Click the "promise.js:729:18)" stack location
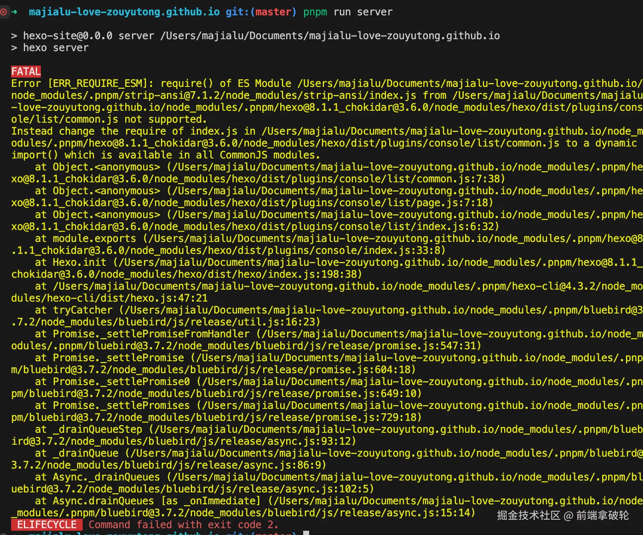 pyautogui.click(x=368, y=417)
